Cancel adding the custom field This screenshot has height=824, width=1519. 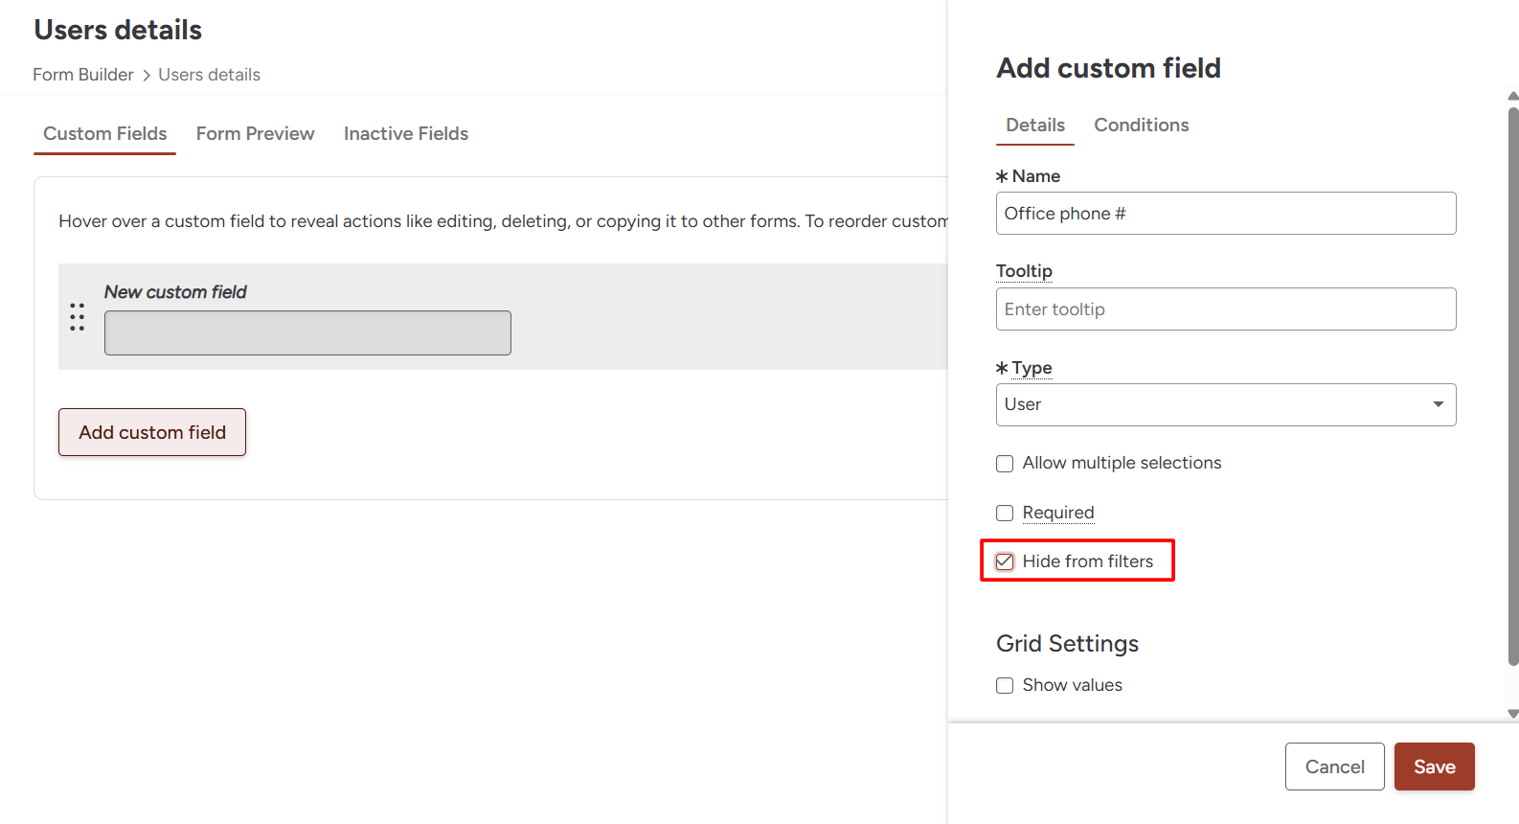coord(1334,767)
